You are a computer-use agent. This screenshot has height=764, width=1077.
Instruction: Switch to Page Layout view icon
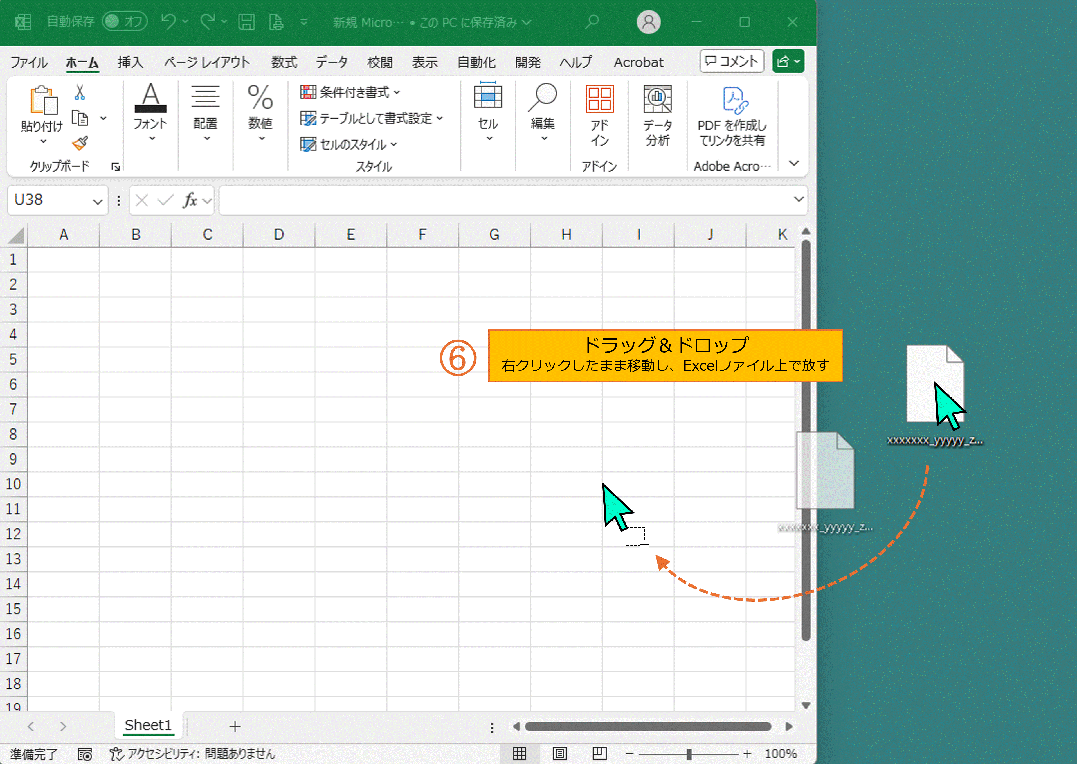tap(559, 754)
